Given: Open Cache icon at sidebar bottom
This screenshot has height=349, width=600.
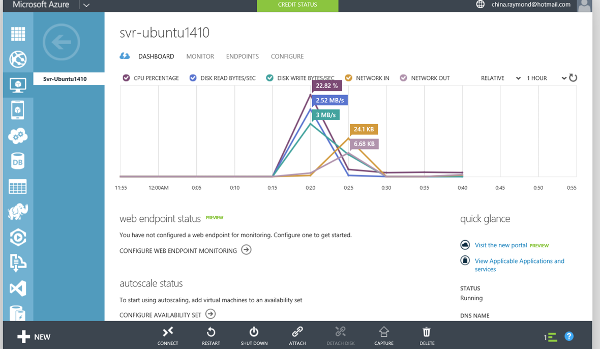Looking at the screenshot, I should coord(18,313).
